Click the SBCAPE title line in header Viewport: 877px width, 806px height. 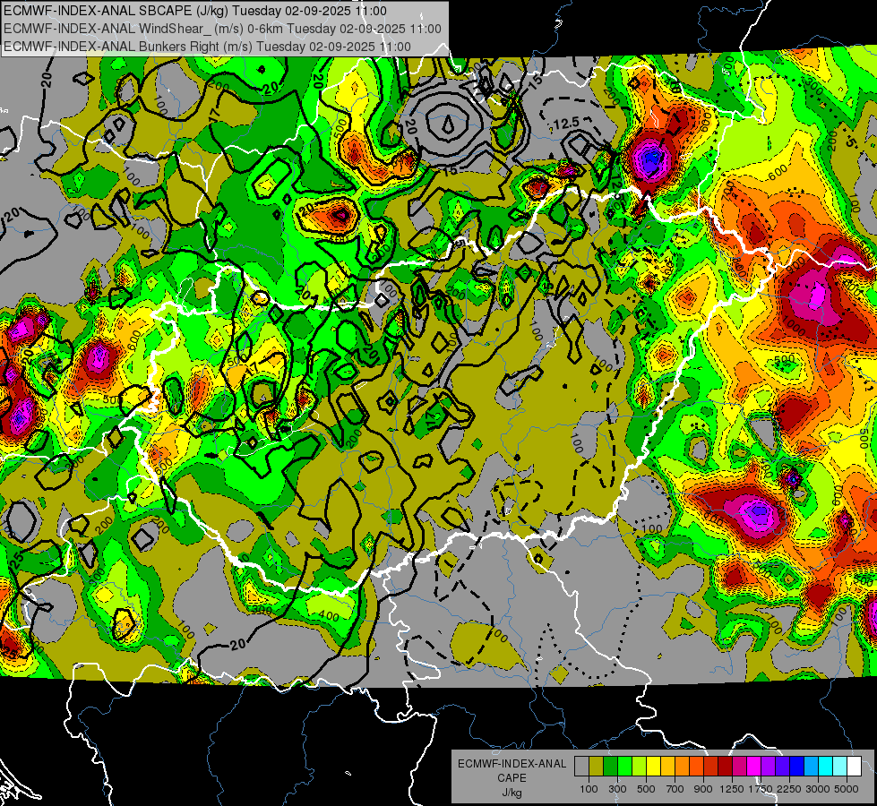(x=194, y=11)
